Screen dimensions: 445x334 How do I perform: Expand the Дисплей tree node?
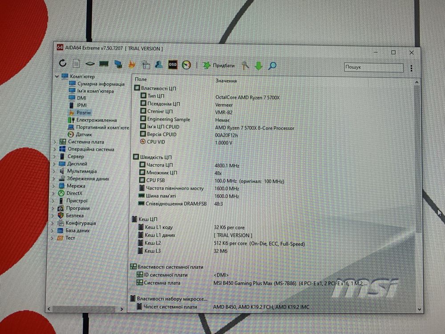click(x=54, y=164)
